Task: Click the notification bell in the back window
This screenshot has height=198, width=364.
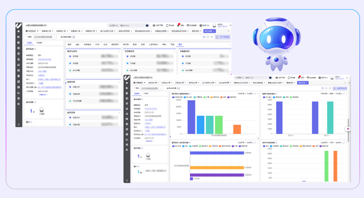Action: click(x=179, y=25)
